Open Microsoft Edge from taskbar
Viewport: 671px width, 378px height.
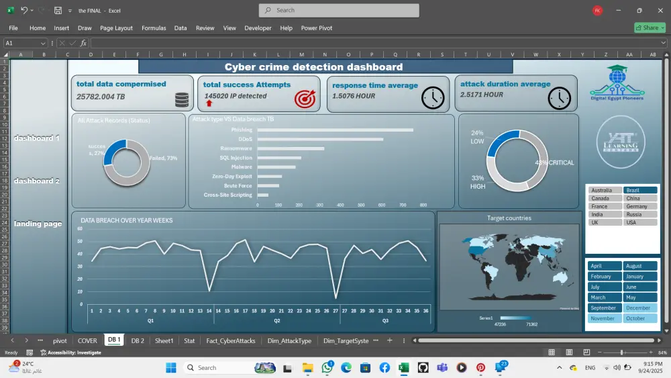(x=346, y=368)
